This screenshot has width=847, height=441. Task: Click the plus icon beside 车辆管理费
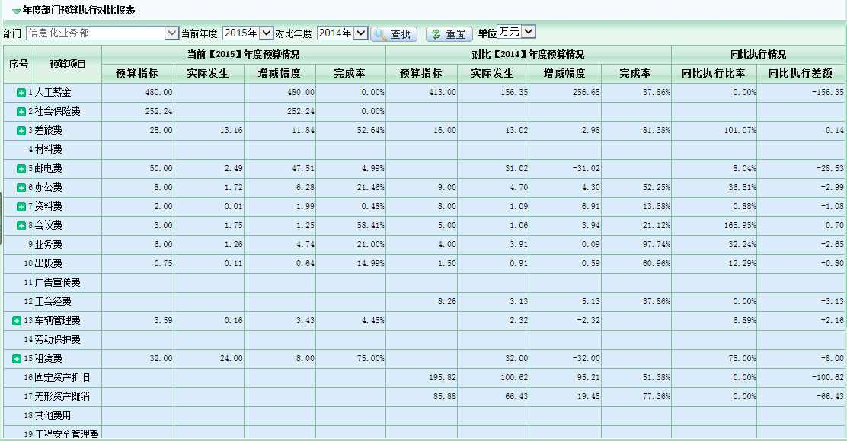coord(17,321)
